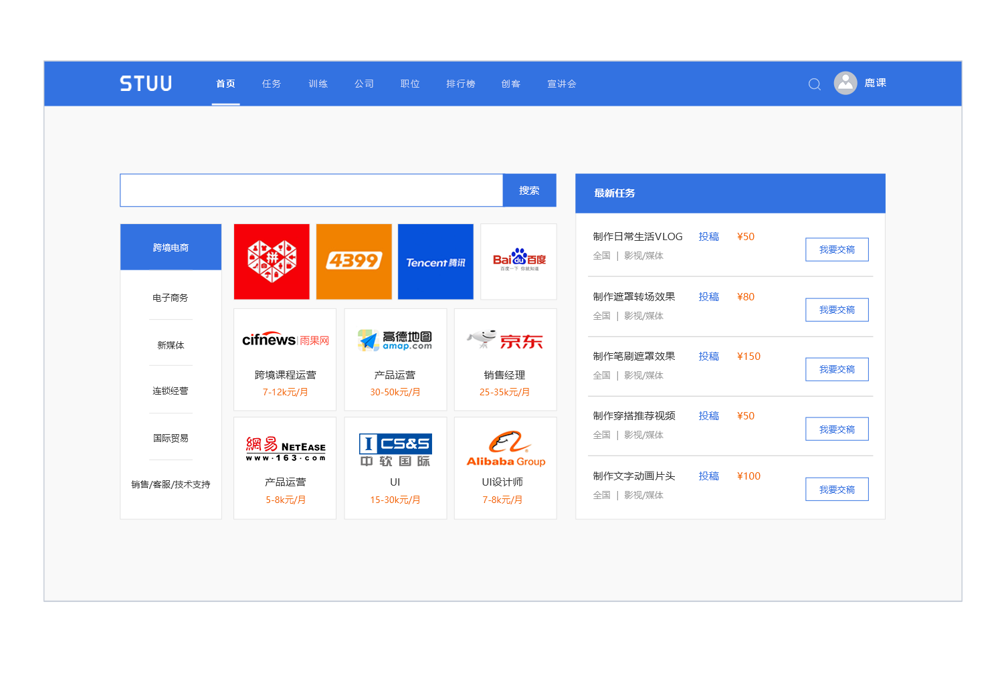Open the Alibaba Group UI设计师 card
Screen dimensions: 1006x697
pyautogui.click(x=505, y=468)
